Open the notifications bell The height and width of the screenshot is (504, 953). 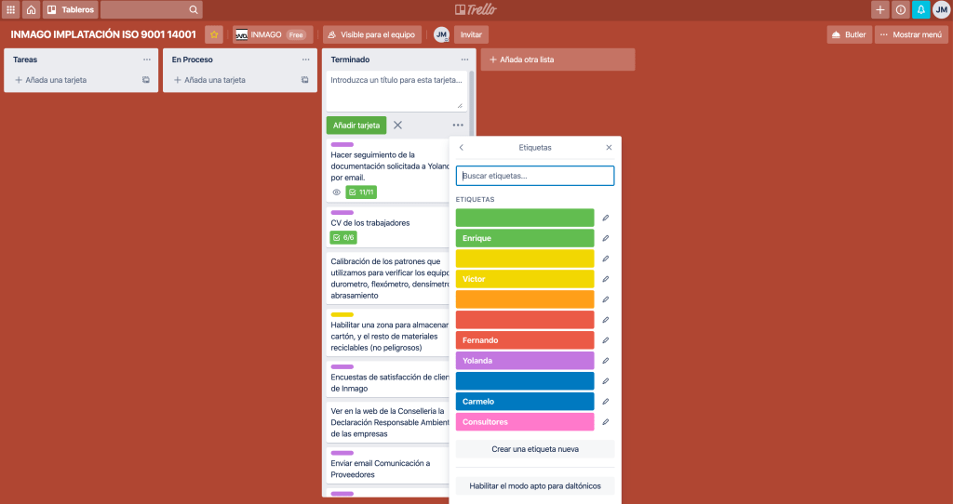tap(920, 9)
